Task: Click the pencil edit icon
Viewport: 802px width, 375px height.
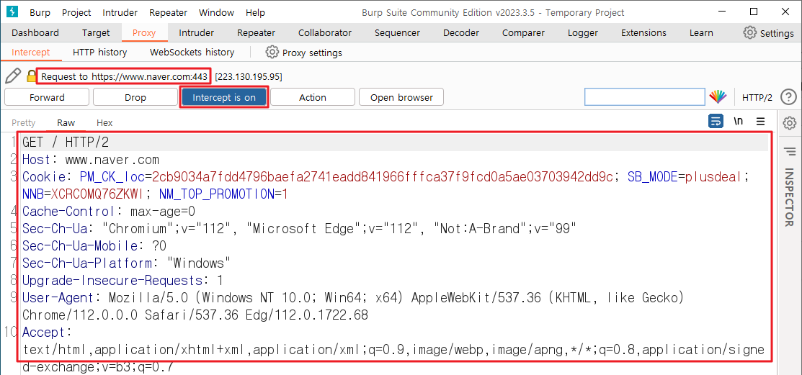Action: [13, 76]
